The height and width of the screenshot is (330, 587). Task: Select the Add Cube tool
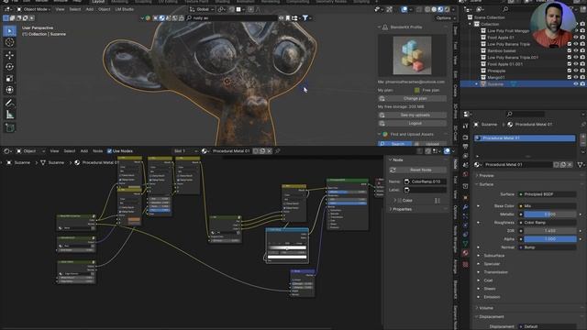10,128
